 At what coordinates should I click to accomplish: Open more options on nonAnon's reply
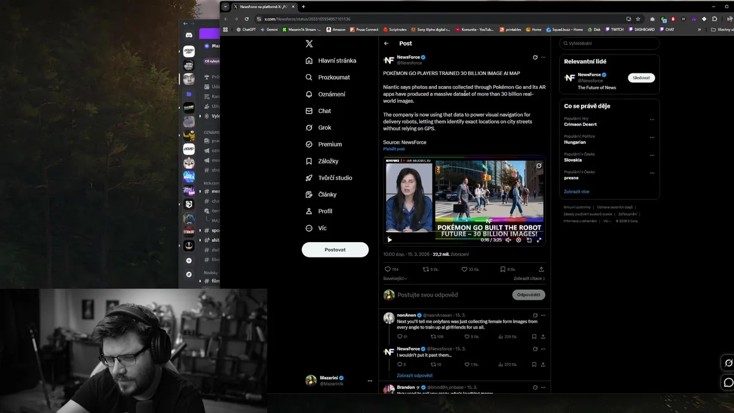tap(543, 315)
